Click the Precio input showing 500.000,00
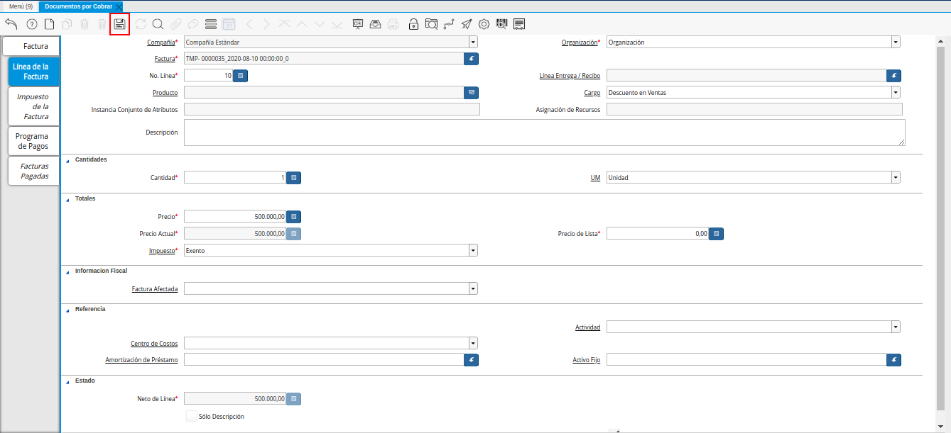This screenshot has width=951, height=433. click(235, 217)
